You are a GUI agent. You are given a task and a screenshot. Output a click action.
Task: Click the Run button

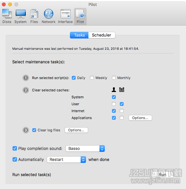point(162,175)
